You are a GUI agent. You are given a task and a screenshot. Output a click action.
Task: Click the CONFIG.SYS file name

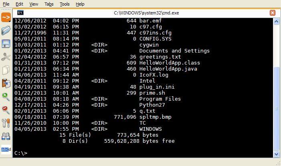pos(156,39)
